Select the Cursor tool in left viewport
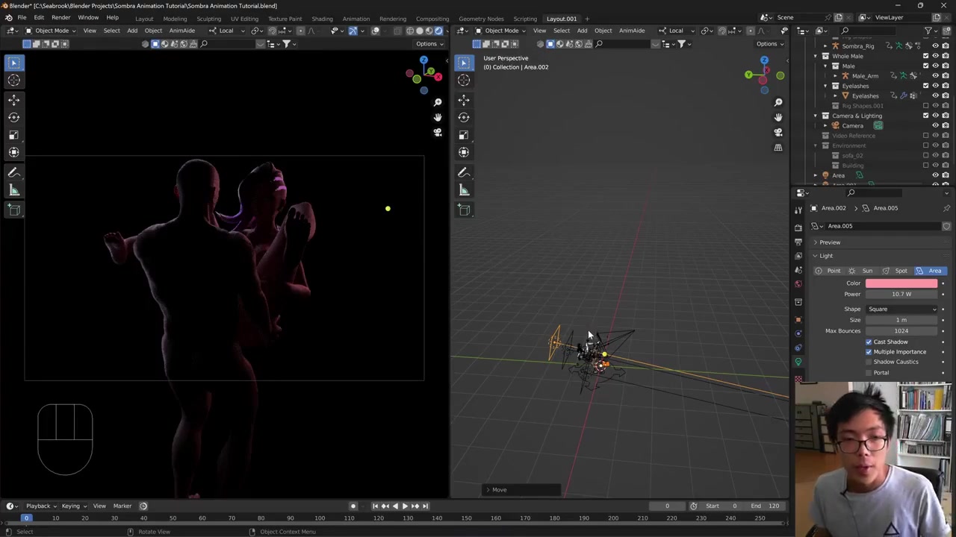The image size is (956, 537). 14,81
